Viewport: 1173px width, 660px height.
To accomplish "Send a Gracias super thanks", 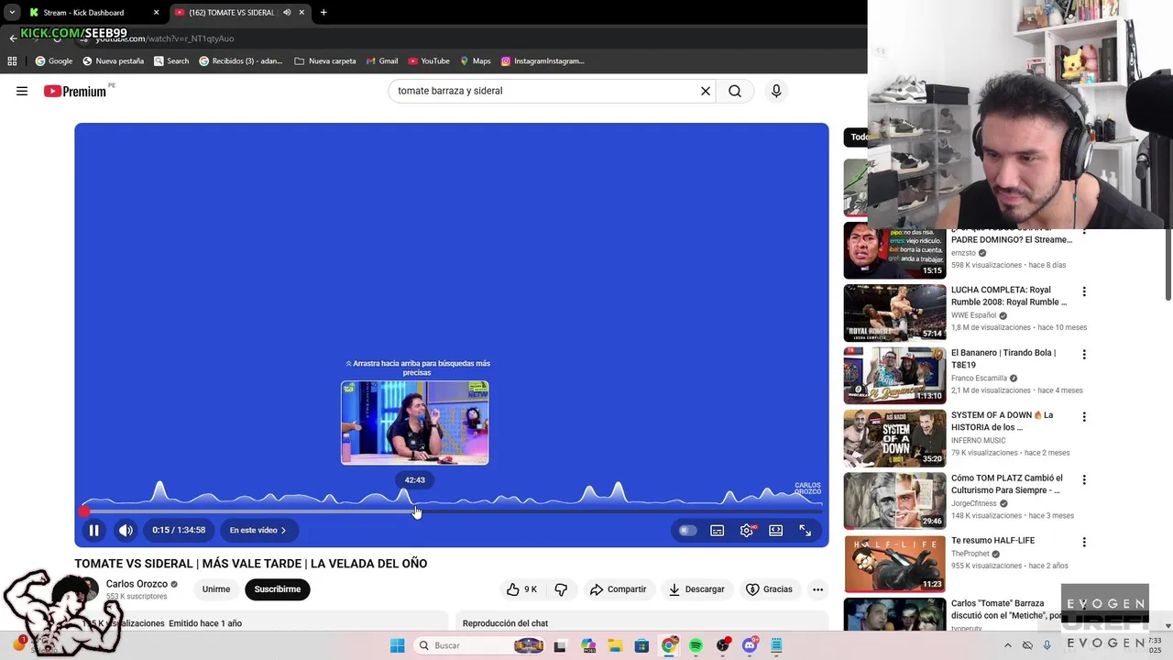I will click(x=769, y=589).
